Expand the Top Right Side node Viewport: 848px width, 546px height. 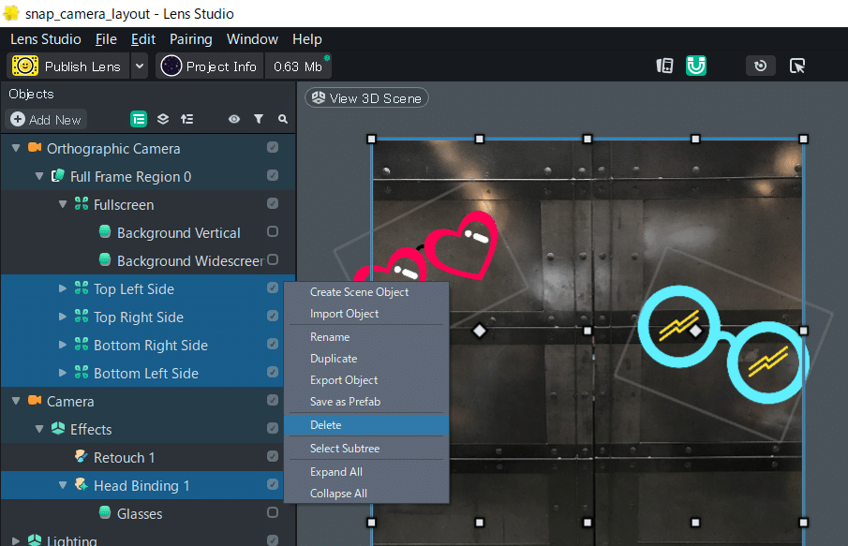pos(63,317)
